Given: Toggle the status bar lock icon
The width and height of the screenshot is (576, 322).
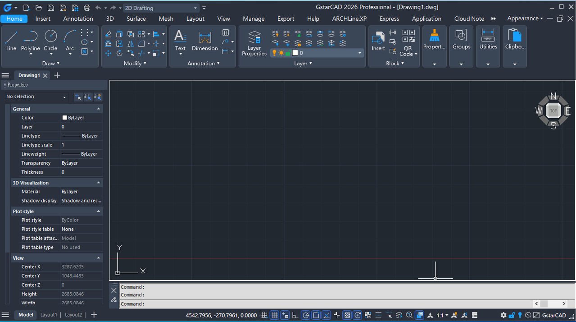Looking at the screenshot, I should 512,315.
